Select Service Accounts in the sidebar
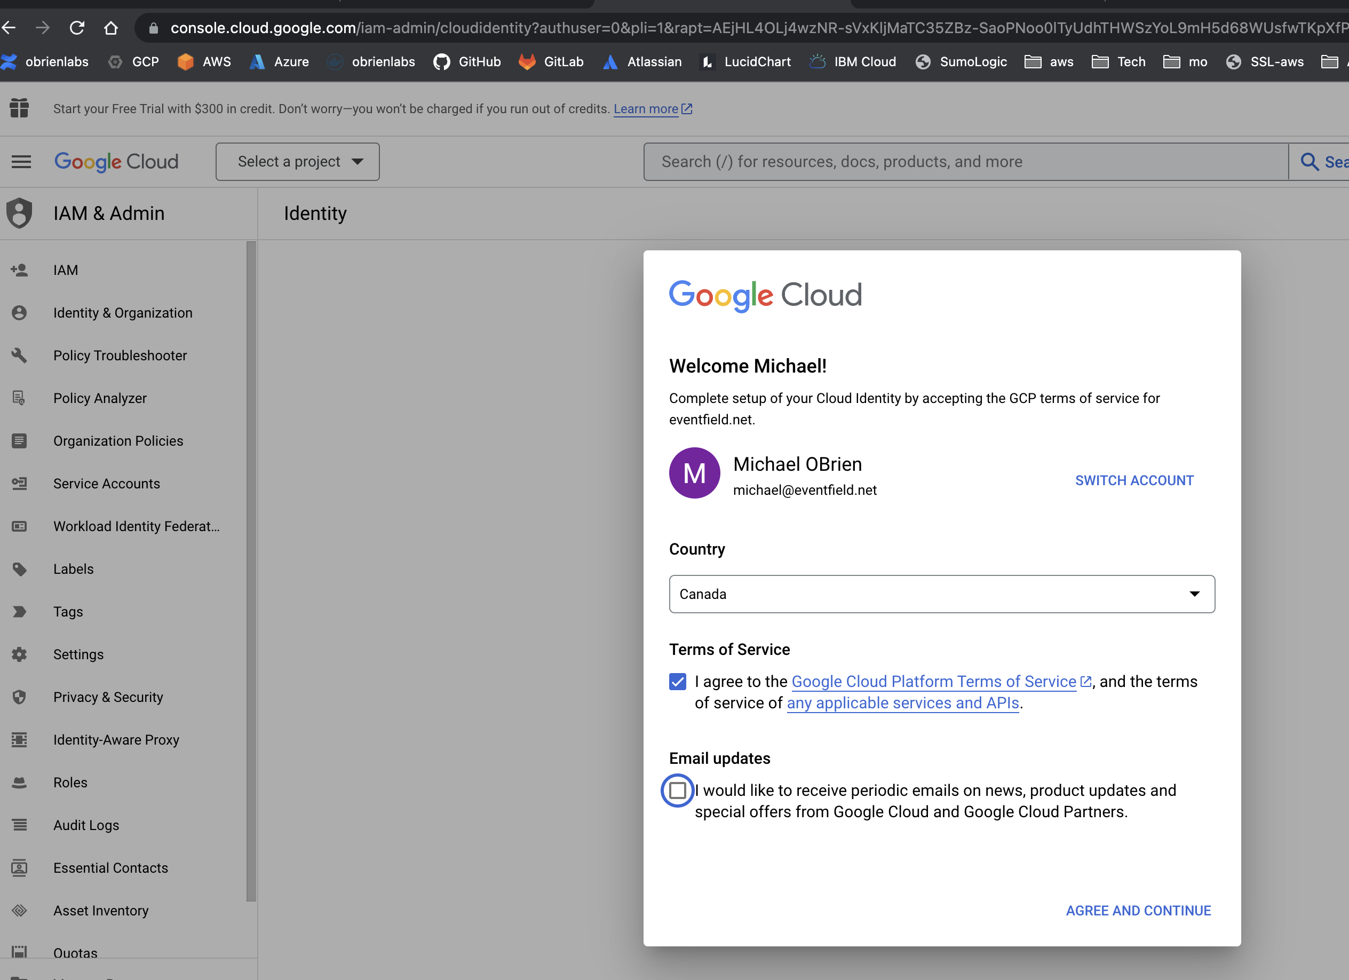Screen dimensions: 1349x980 pos(107,483)
